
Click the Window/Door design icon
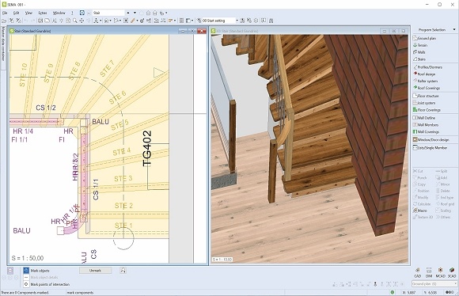415,139
